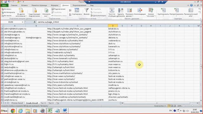
Task: Click the From Access icon
Action: coord(3,9)
